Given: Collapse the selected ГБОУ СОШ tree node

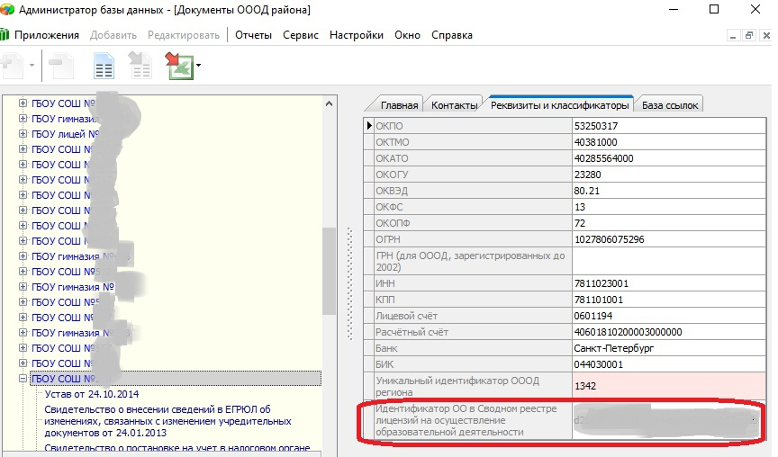Looking at the screenshot, I should tap(23, 379).
